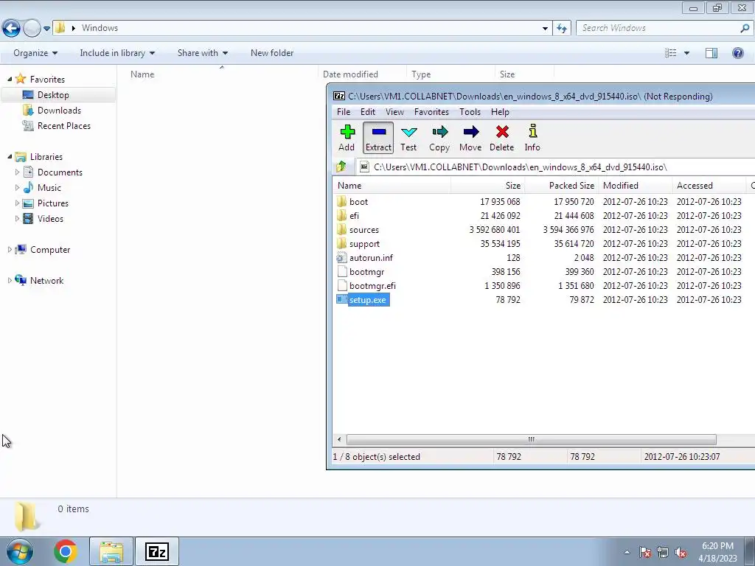Open the Include in library dropdown
The height and width of the screenshot is (566, 755).
117,53
